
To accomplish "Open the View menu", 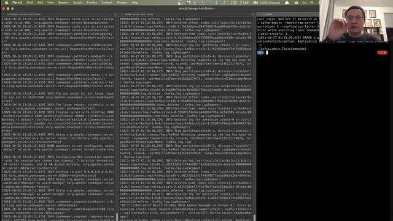I will 50,2.
